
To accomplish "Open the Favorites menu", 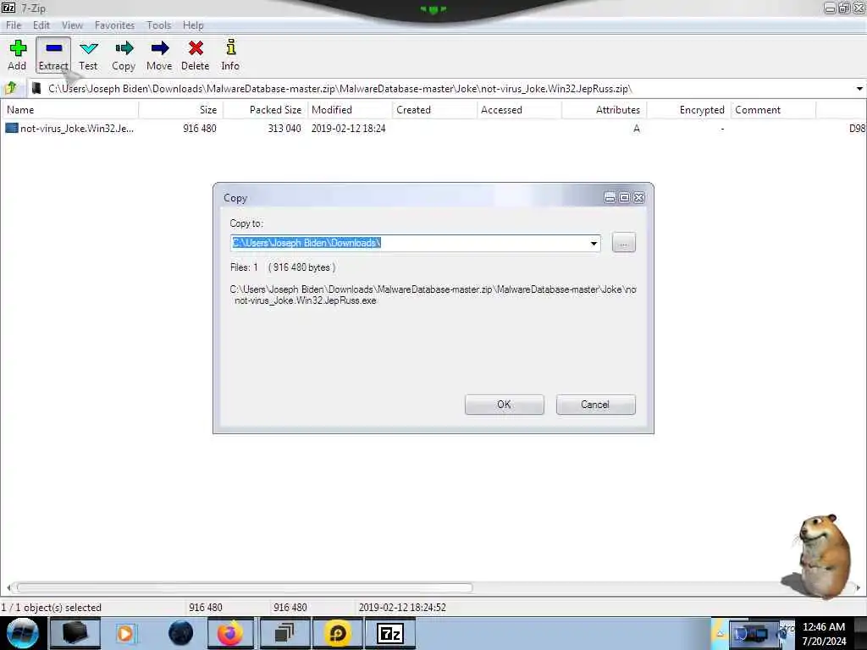I will (x=114, y=25).
